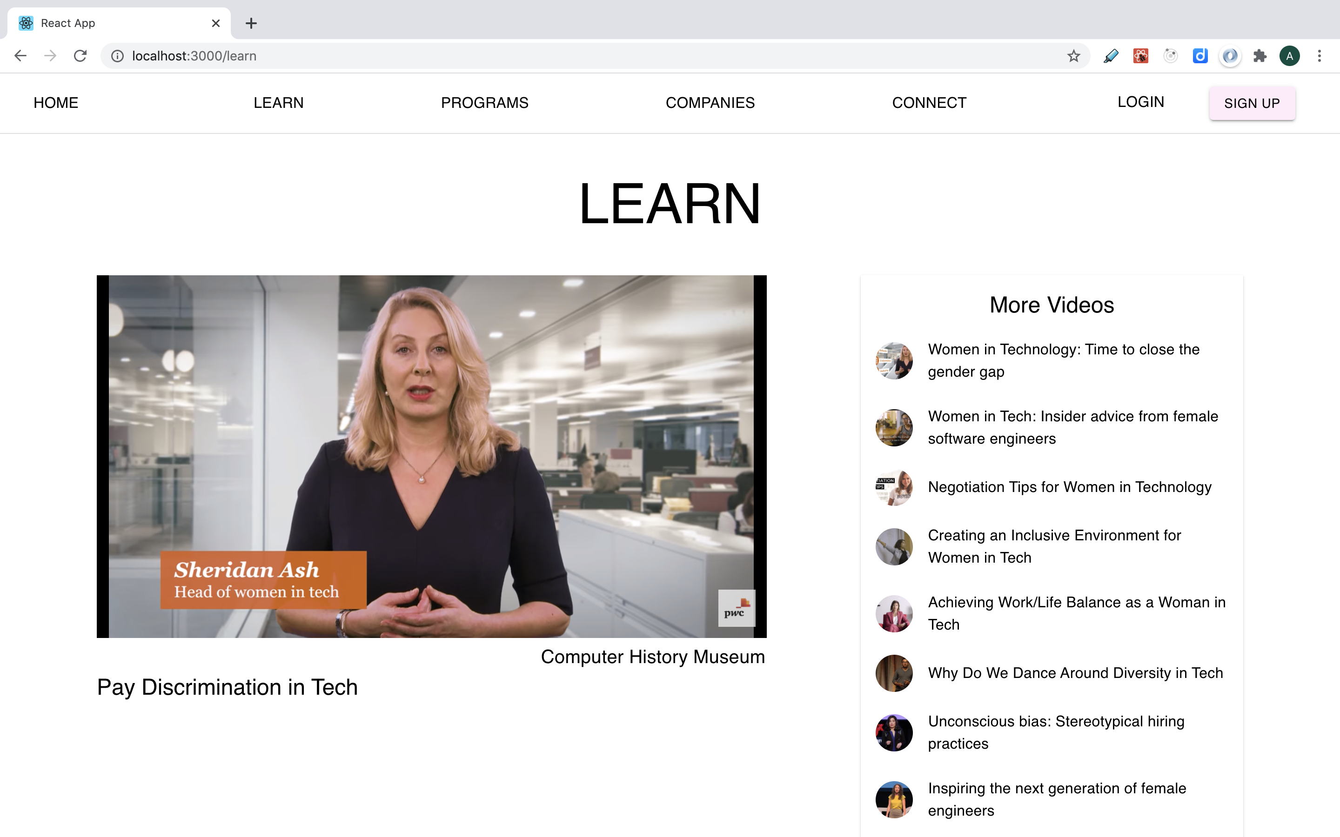This screenshot has width=1340, height=837.
Task: Go to PROGRAMS in navigation bar
Action: pos(484,103)
